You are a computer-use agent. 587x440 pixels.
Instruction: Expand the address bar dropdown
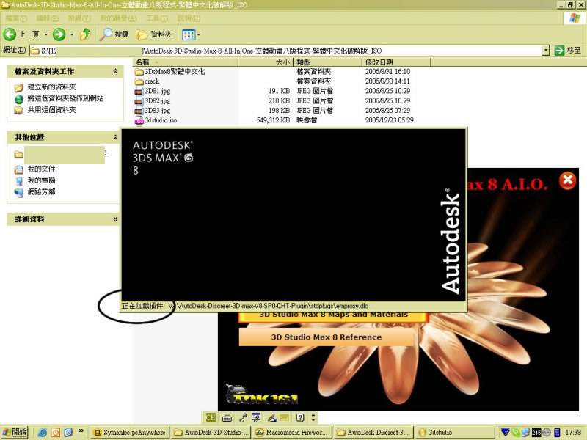[x=546, y=51]
